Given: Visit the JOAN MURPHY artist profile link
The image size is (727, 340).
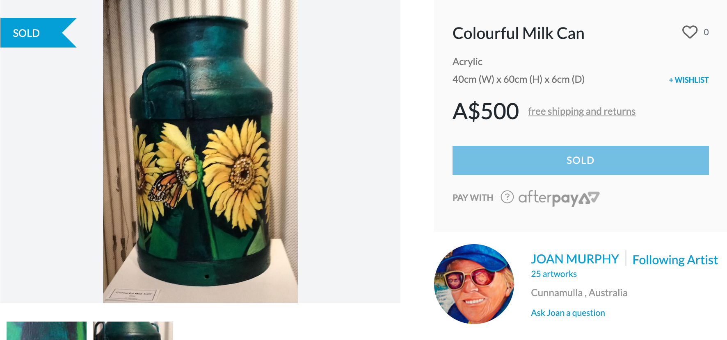Looking at the screenshot, I should [x=574, y=259].
